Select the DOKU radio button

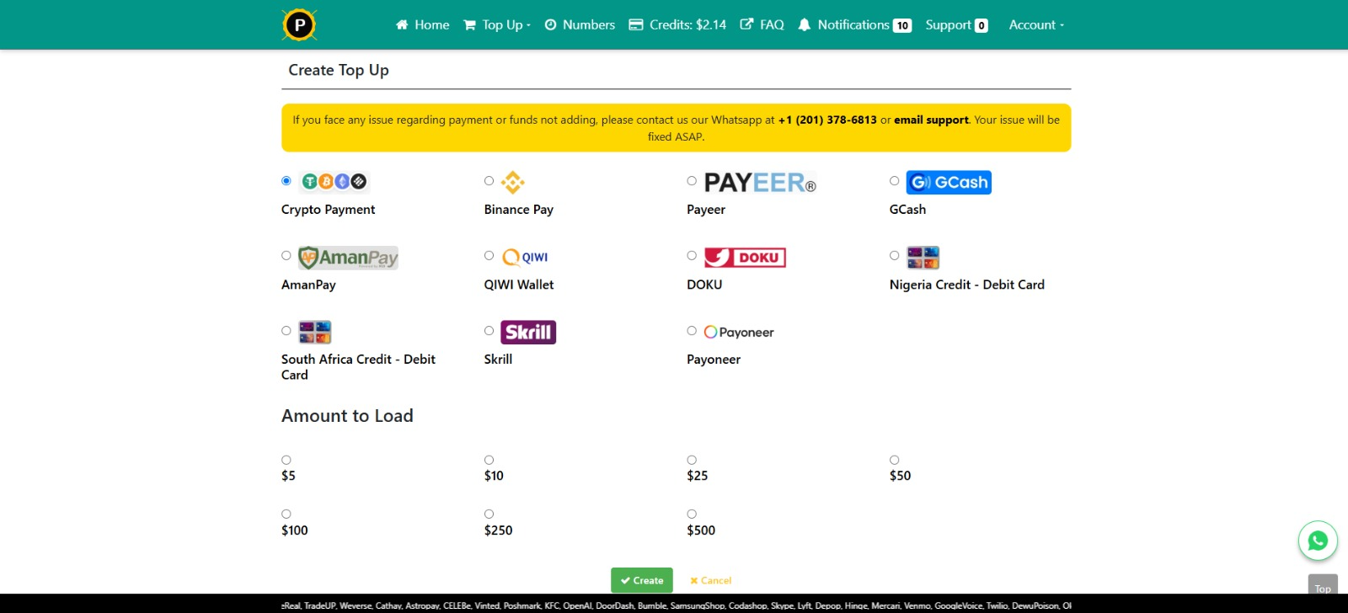coord(692,255)
